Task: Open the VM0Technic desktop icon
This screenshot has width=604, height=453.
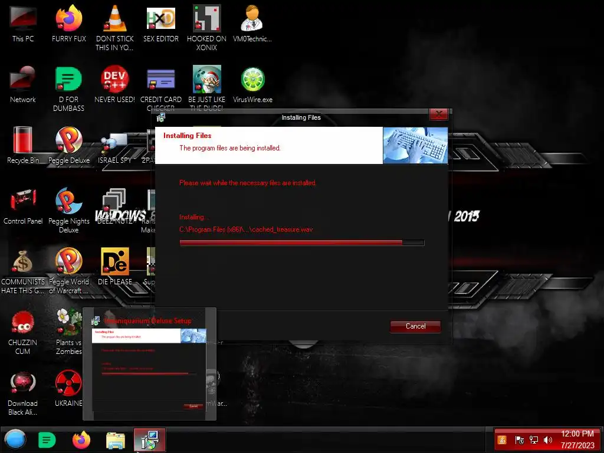Action: click(252, 23)
